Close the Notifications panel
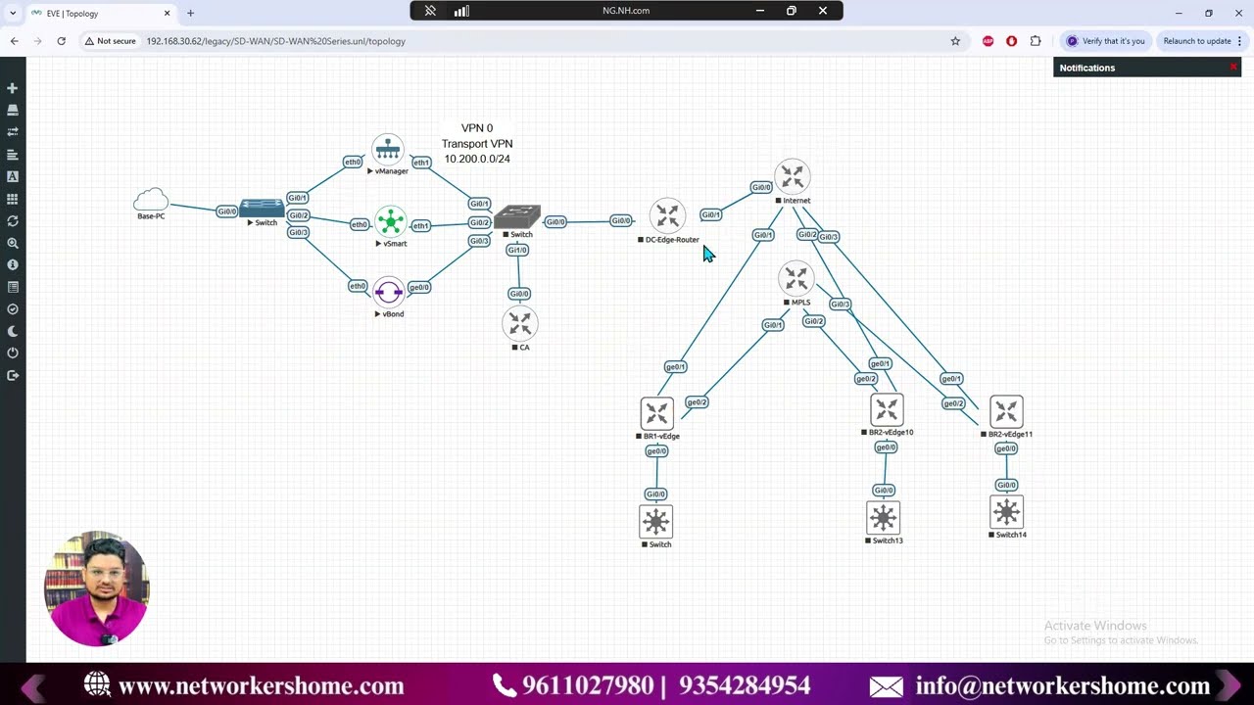1254x705 pixels. point(1233,68)
